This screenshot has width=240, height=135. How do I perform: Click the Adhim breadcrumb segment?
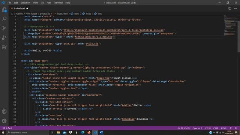tap(19, 13)
